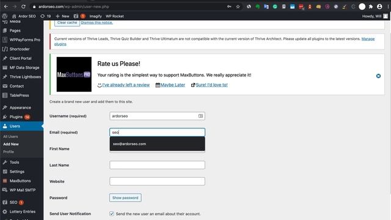Focus the Email field
Screen dimensions: 391x220
point(157,132)
